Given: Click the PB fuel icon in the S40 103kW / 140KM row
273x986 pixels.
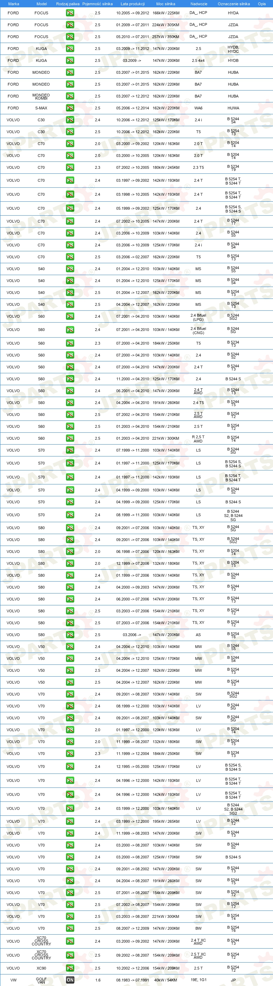Looking at the screenshot, I should pos(70,269).
